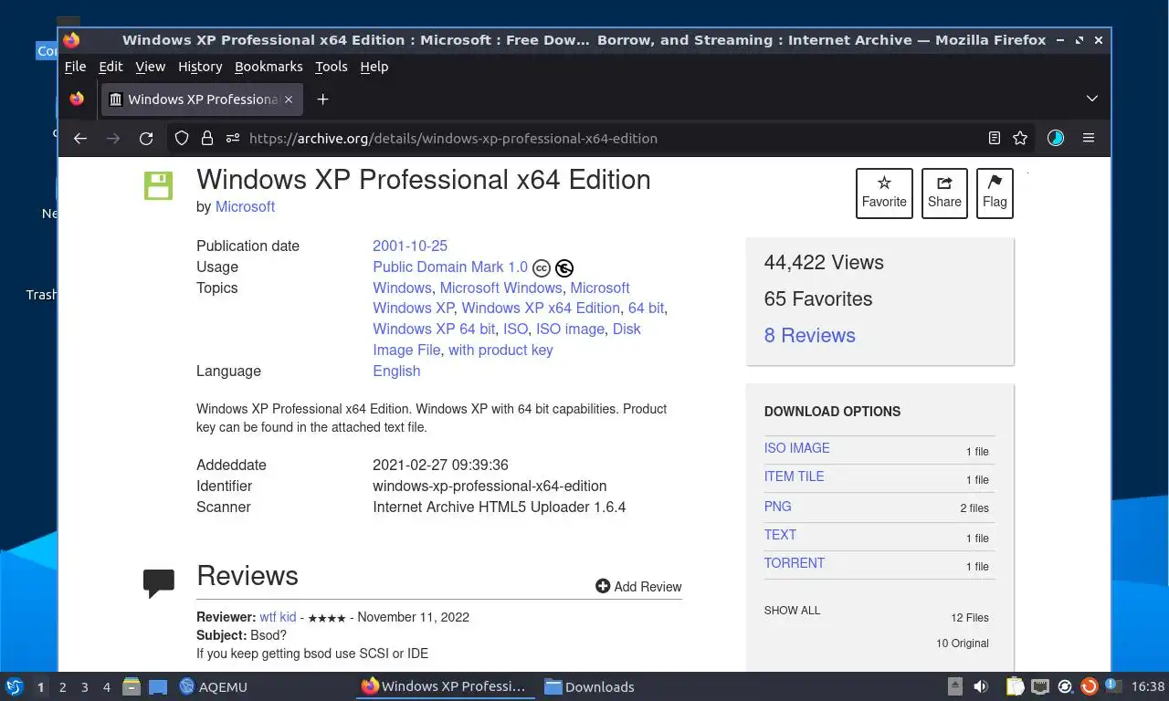
Task: Click the 44,422 Views text
Action: tap(824, 263)
